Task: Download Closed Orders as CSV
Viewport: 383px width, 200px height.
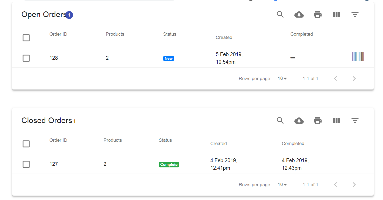Action: 299,121
